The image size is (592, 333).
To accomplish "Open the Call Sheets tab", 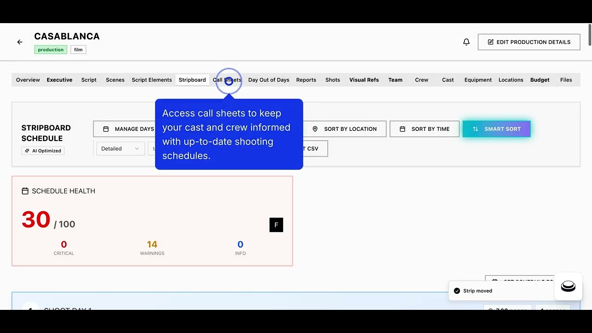I will click(x=227, y=80).
